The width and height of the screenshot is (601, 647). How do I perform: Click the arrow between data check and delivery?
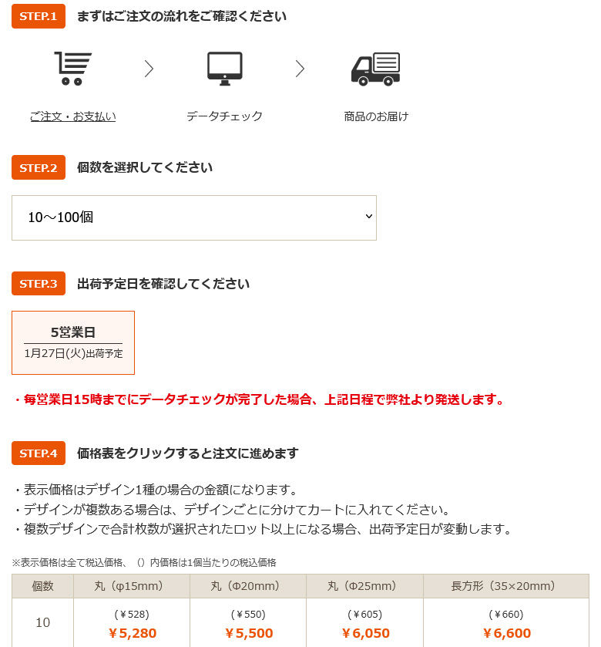[300, 68]
